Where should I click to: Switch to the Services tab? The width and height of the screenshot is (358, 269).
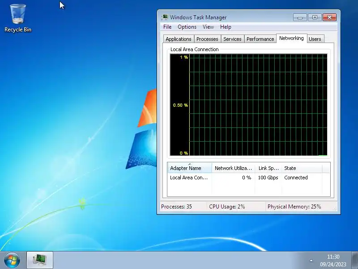[232, 39]
